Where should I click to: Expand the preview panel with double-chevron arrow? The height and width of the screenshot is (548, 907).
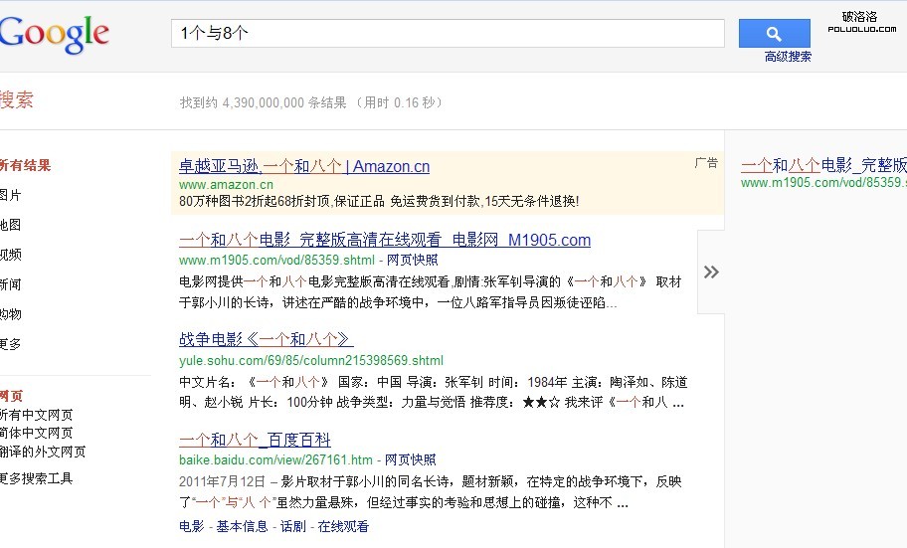coord(710,272)
